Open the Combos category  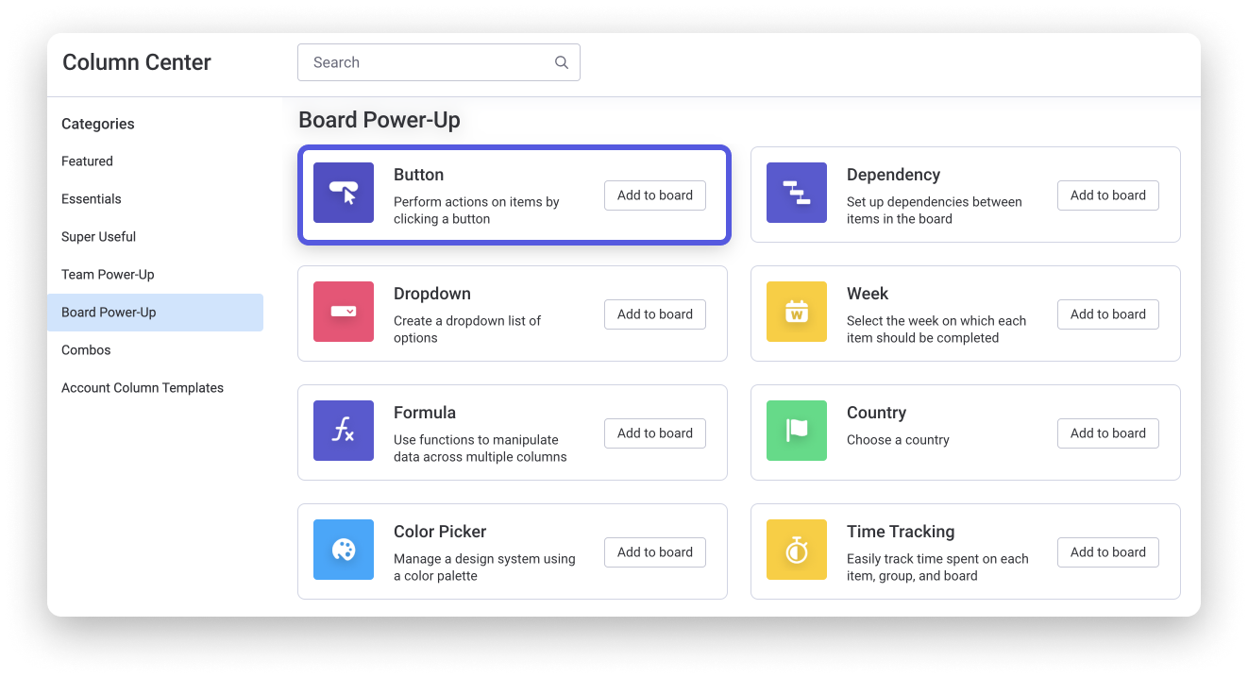(155, 350)
